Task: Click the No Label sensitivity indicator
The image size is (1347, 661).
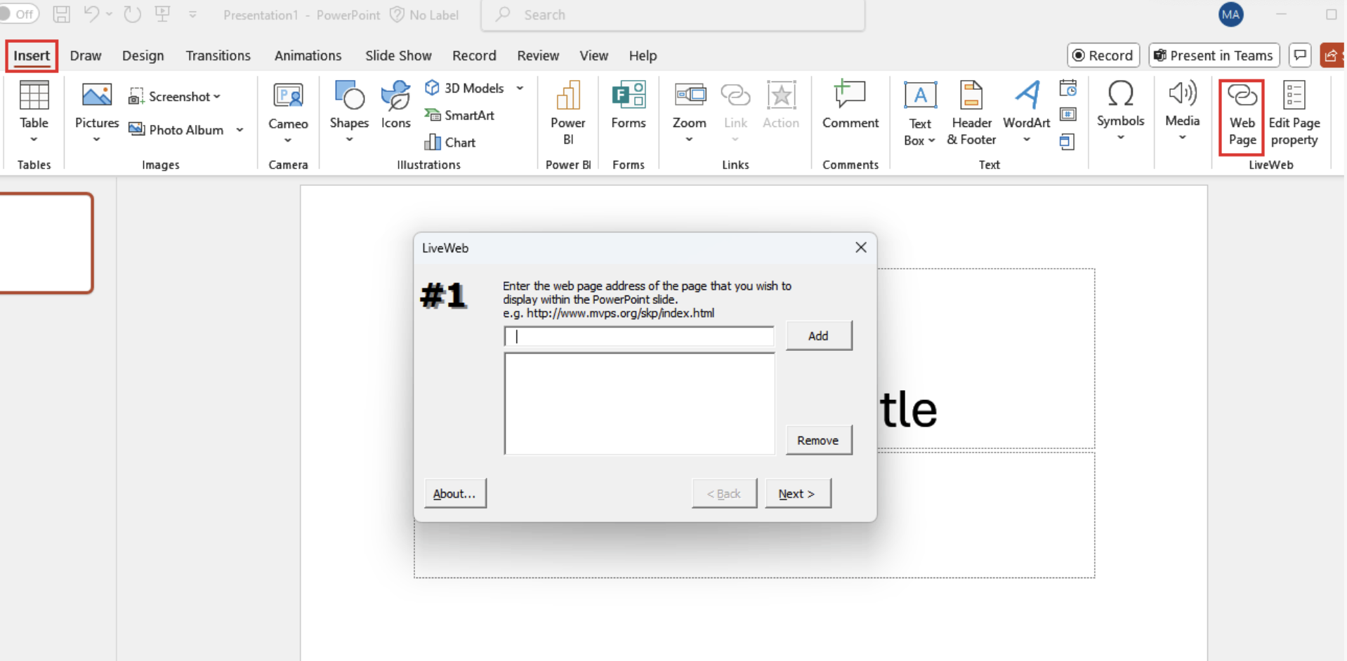Action: pos(424,15)
